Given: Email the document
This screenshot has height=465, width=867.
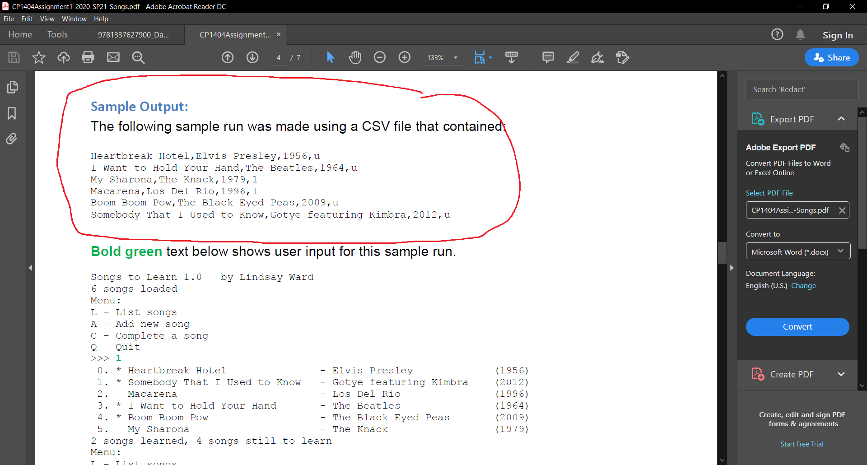Looking at the screenshot, I should point(113,57).
